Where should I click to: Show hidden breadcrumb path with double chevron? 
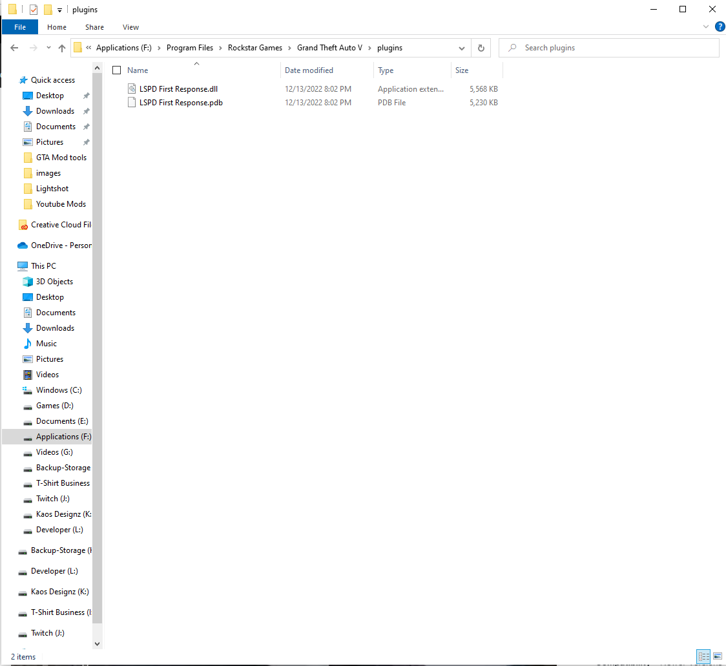[x=88, y=47]
